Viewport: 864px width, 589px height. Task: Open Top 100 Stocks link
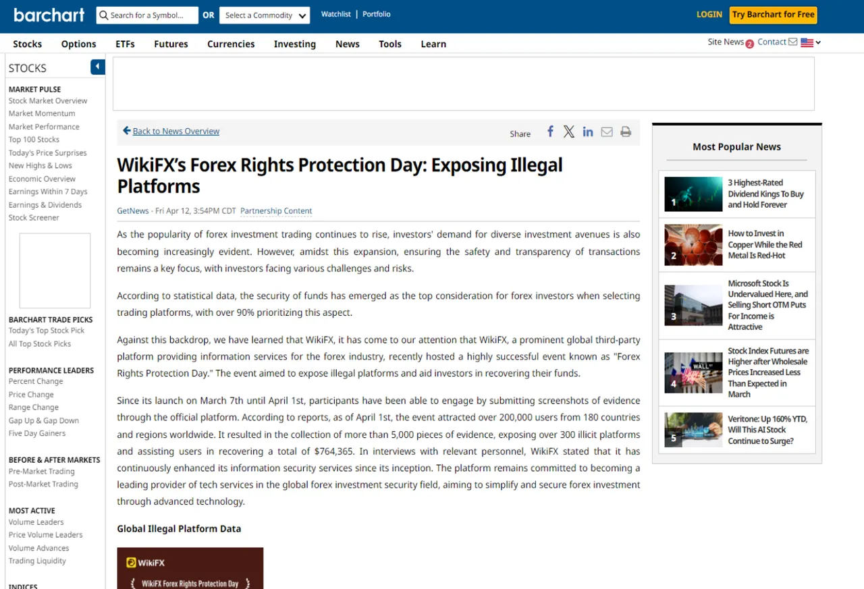tap(34, 140)
